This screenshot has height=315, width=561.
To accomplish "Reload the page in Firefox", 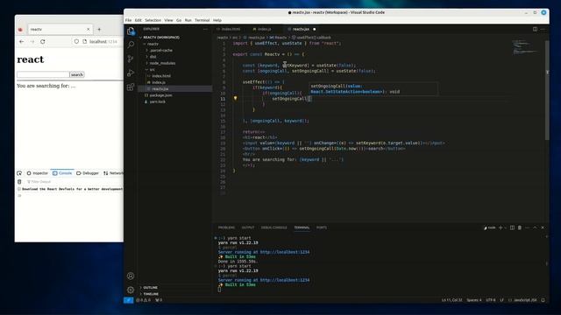I will 43,41.
